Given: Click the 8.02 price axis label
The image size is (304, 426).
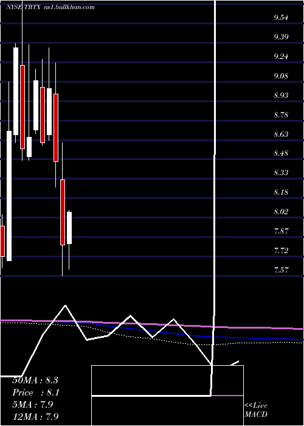Looking at the screenshot, I should click(x=281, y=212).
